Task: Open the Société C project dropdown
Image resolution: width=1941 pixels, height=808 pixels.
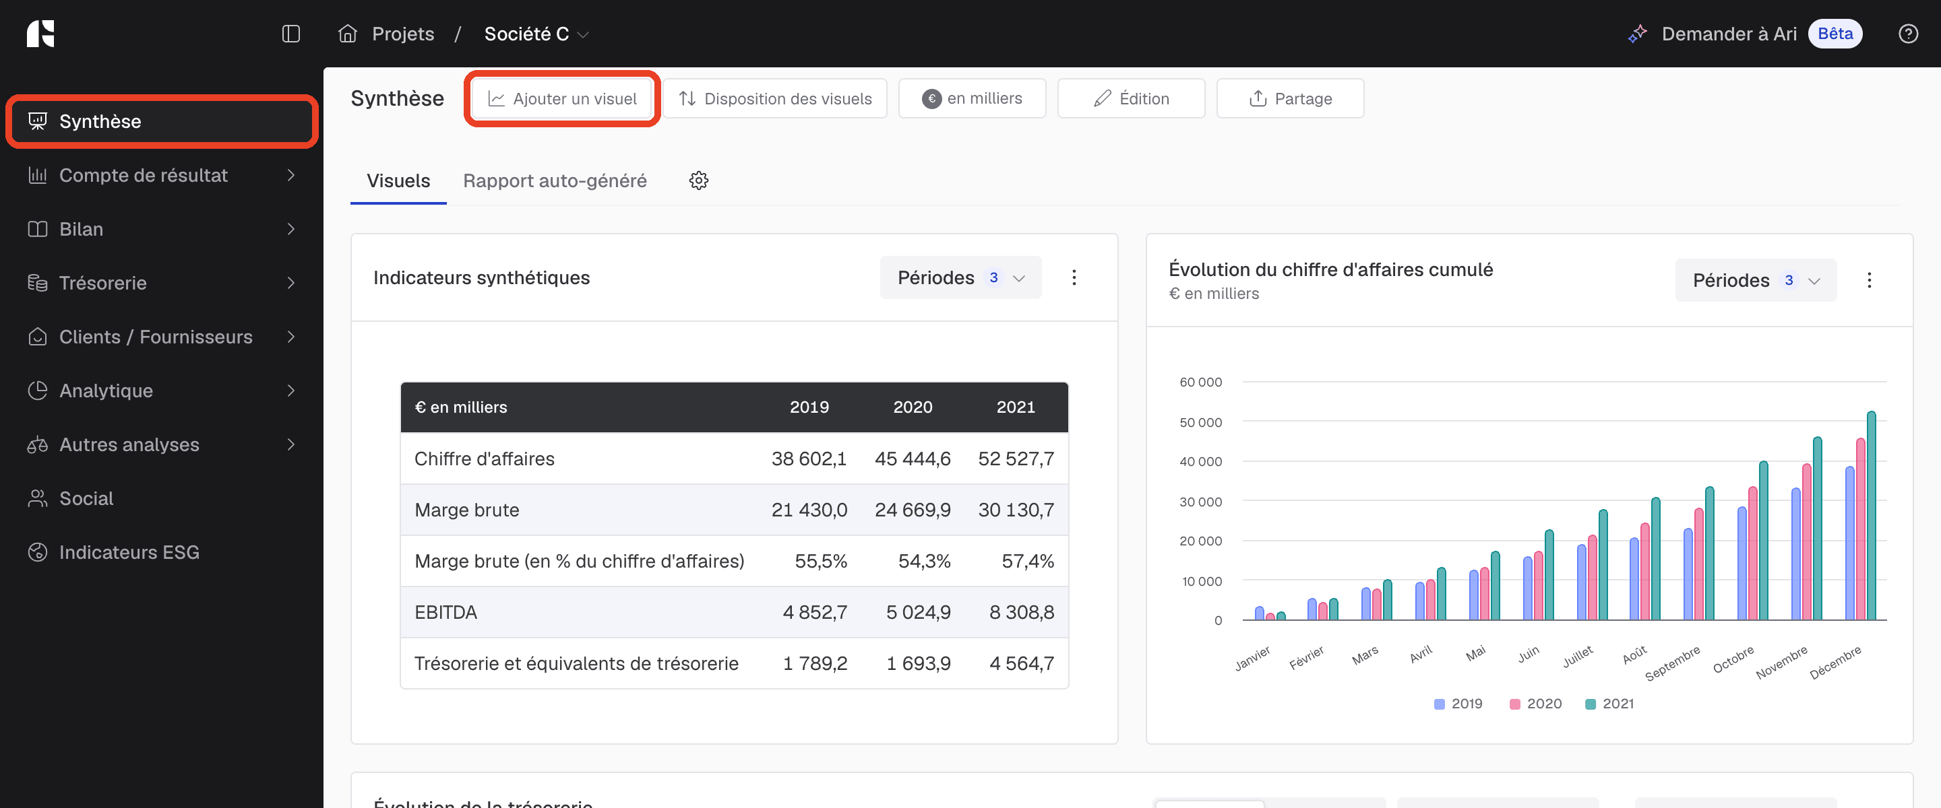Action: [x=536, y=34]
